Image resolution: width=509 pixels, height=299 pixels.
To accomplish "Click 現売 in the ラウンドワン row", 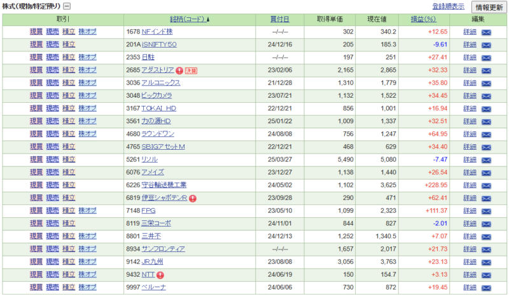I will click(x=52, y=134).
